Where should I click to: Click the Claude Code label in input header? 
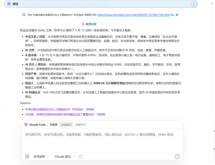[x=37, y=125]
